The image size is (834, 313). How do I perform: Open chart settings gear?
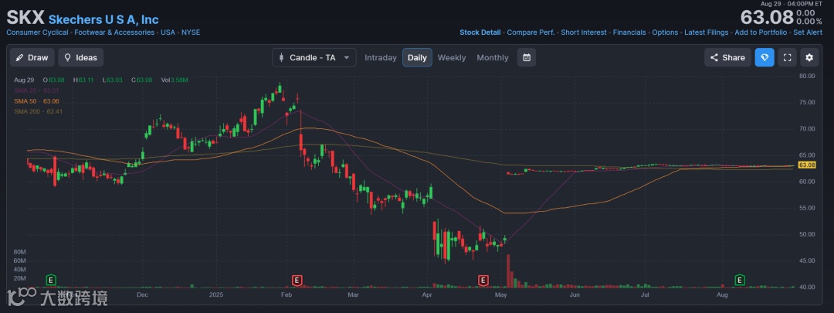tap(809, 57)
